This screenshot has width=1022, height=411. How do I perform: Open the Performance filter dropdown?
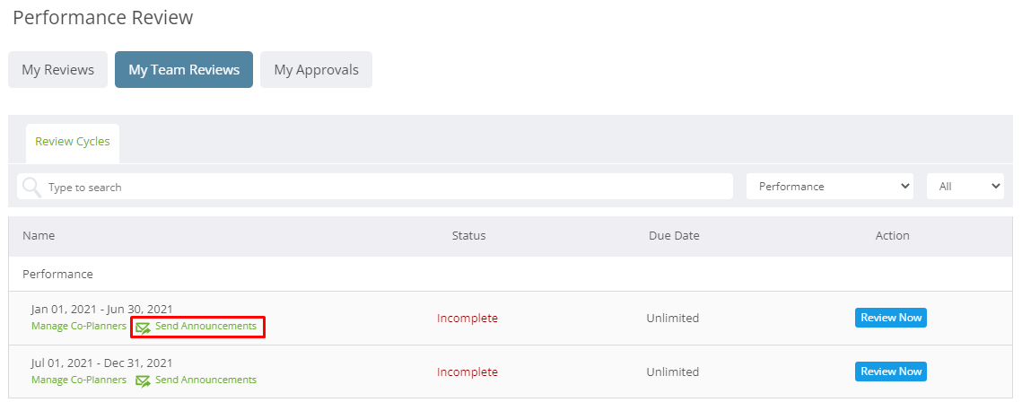[830, 187]
